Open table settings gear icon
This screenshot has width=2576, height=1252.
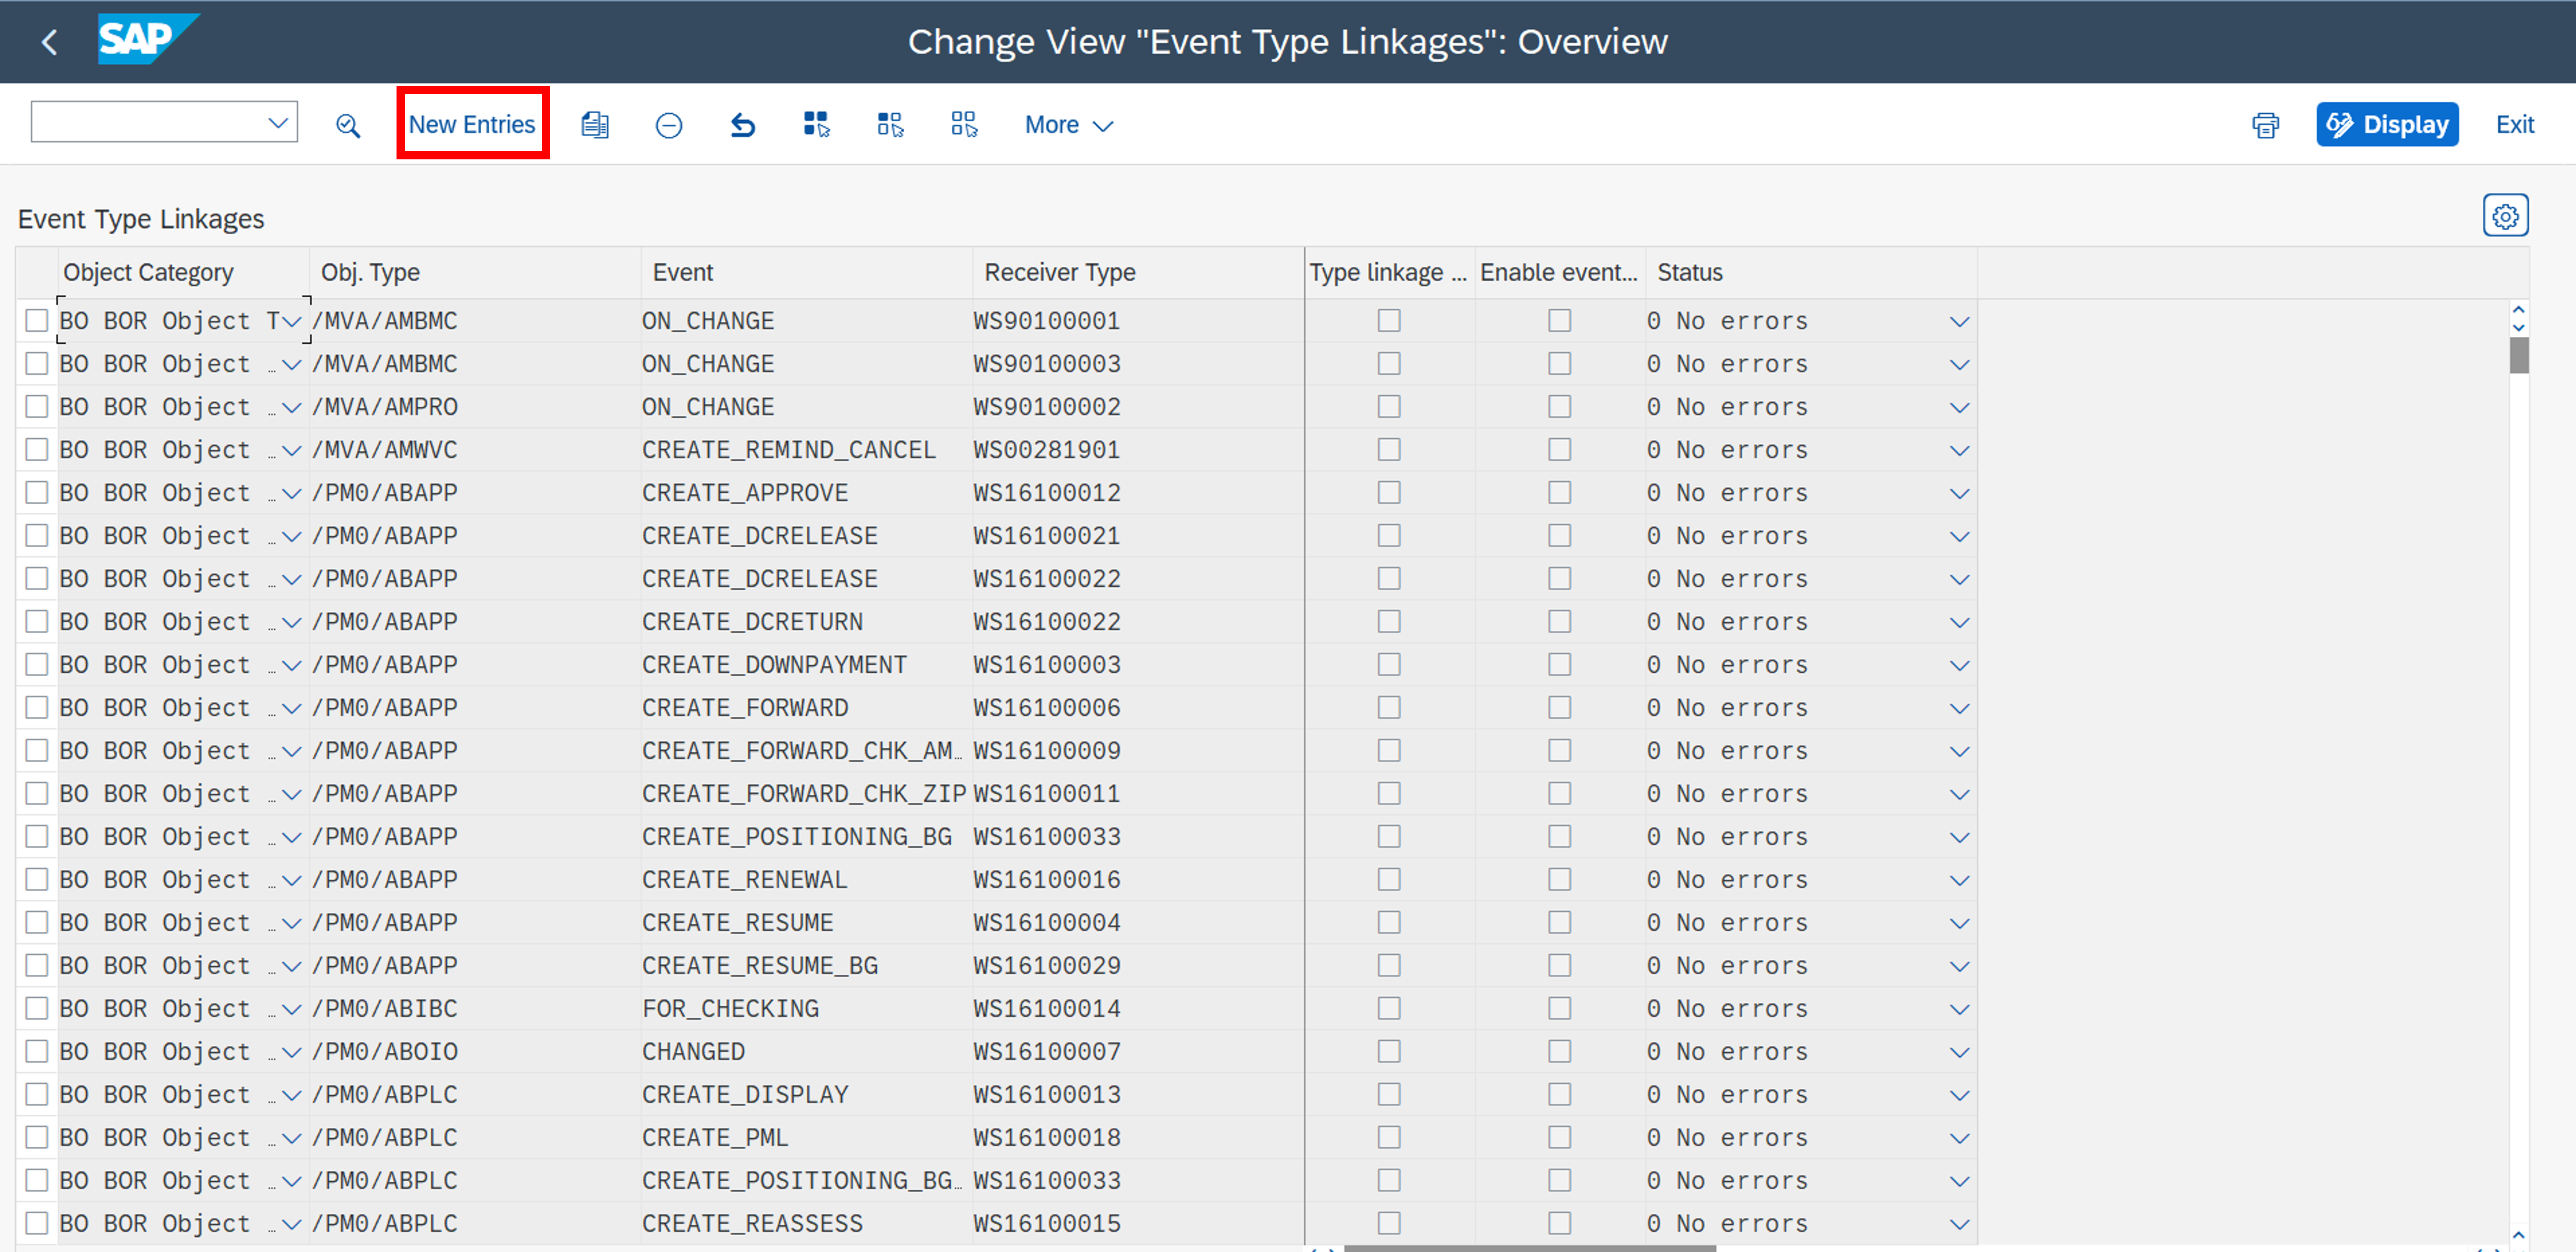click(x=2504, y=216)
